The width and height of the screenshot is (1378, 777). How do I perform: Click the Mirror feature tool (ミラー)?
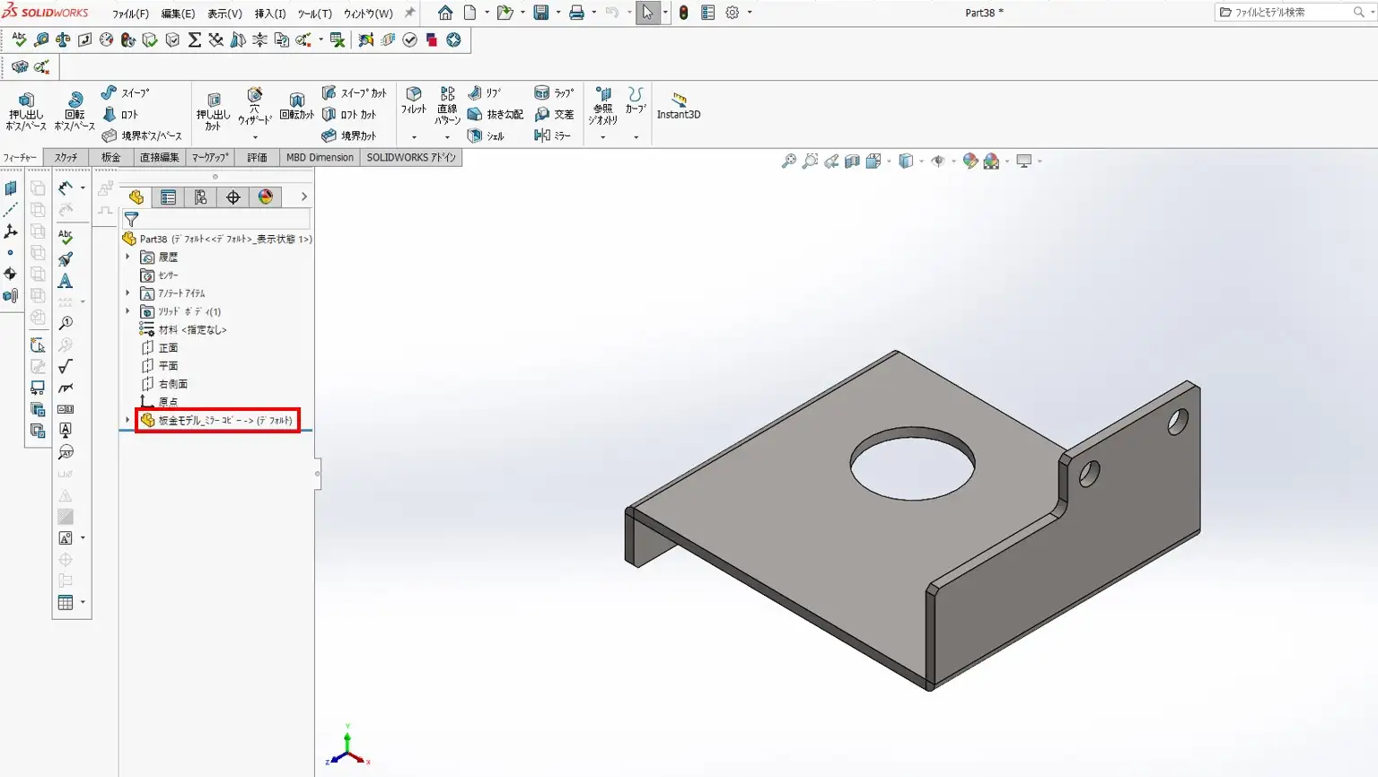pyautogui.click(x=552, y=135)
